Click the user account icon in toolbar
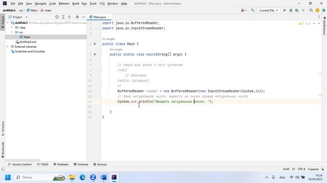 click(243, 10)
